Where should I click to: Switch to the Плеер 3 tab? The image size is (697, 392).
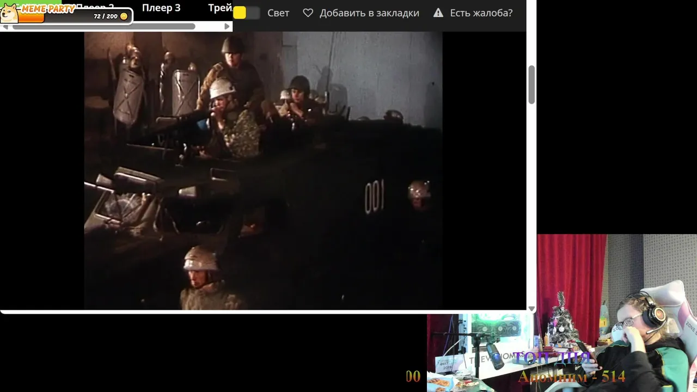tap(161, 8)
